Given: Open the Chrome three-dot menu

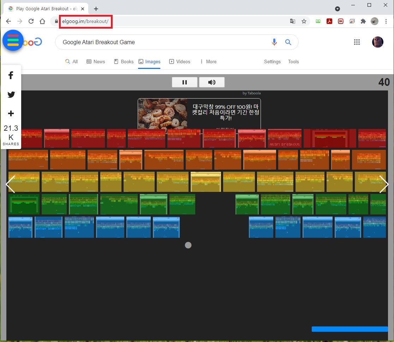Looking at the screenshot, I should click(x=386, y=21).
